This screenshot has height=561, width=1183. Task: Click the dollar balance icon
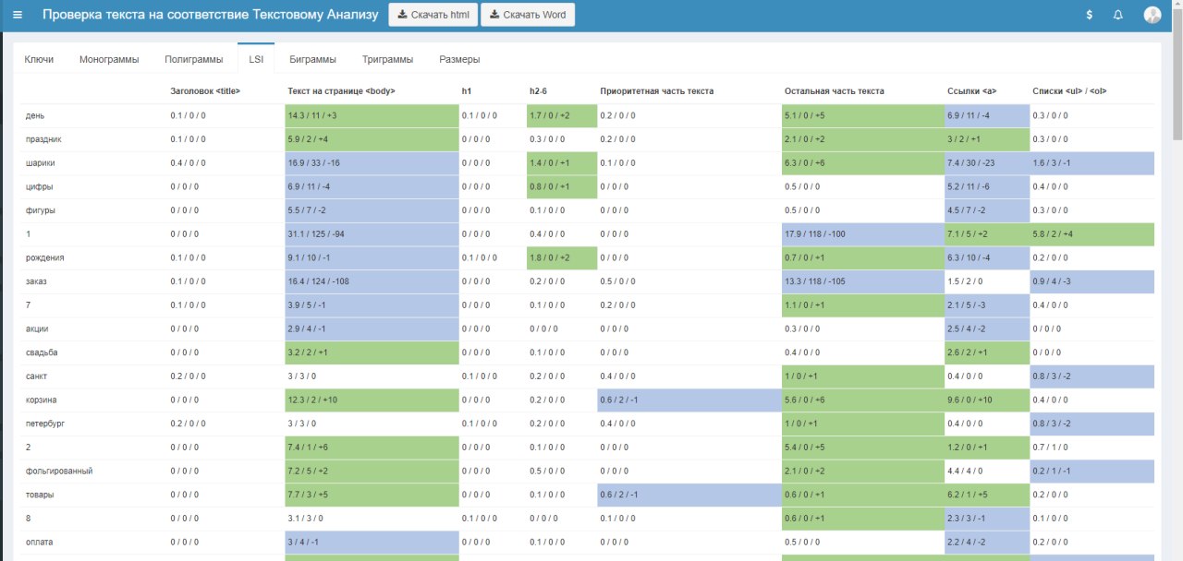click(x=1090, y=15)
